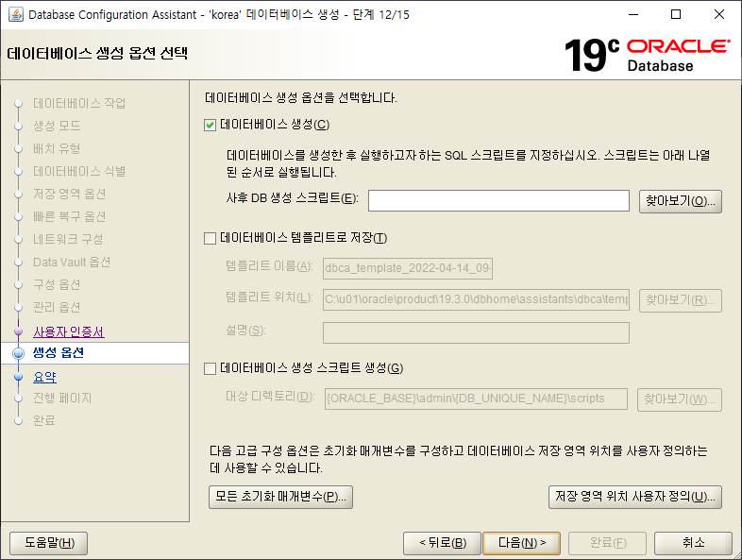Jump to the 요약 step link
The width and height of the screenshot is (742, 560).
click(x=44, y=378)
